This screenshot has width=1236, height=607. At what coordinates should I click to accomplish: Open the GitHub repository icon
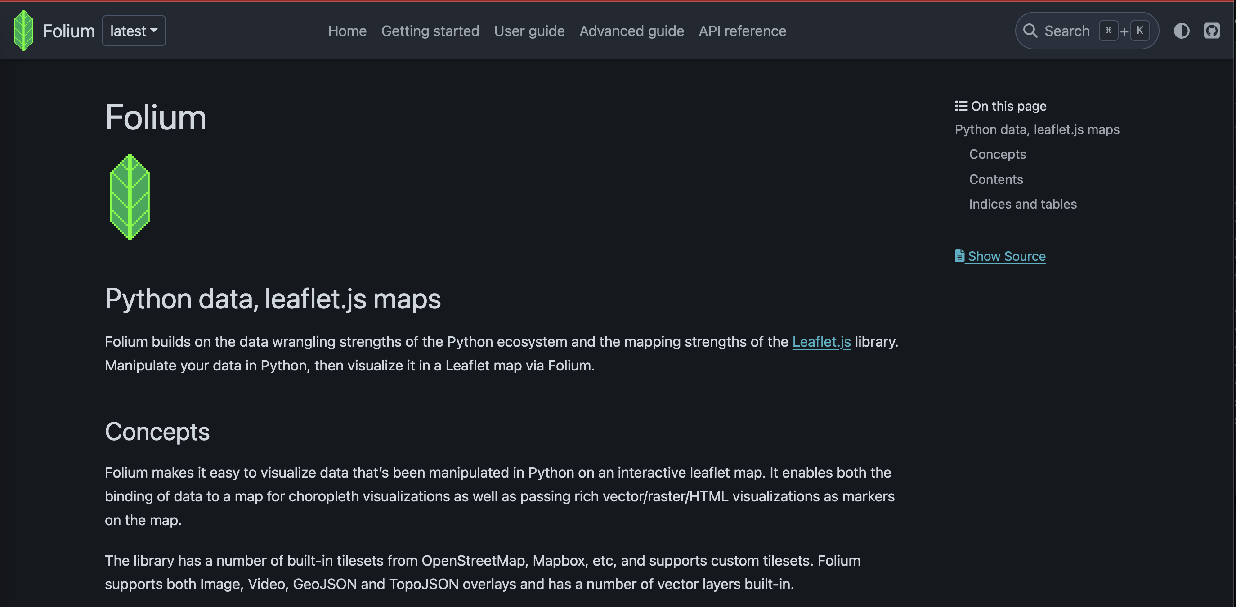(1212, 31)
